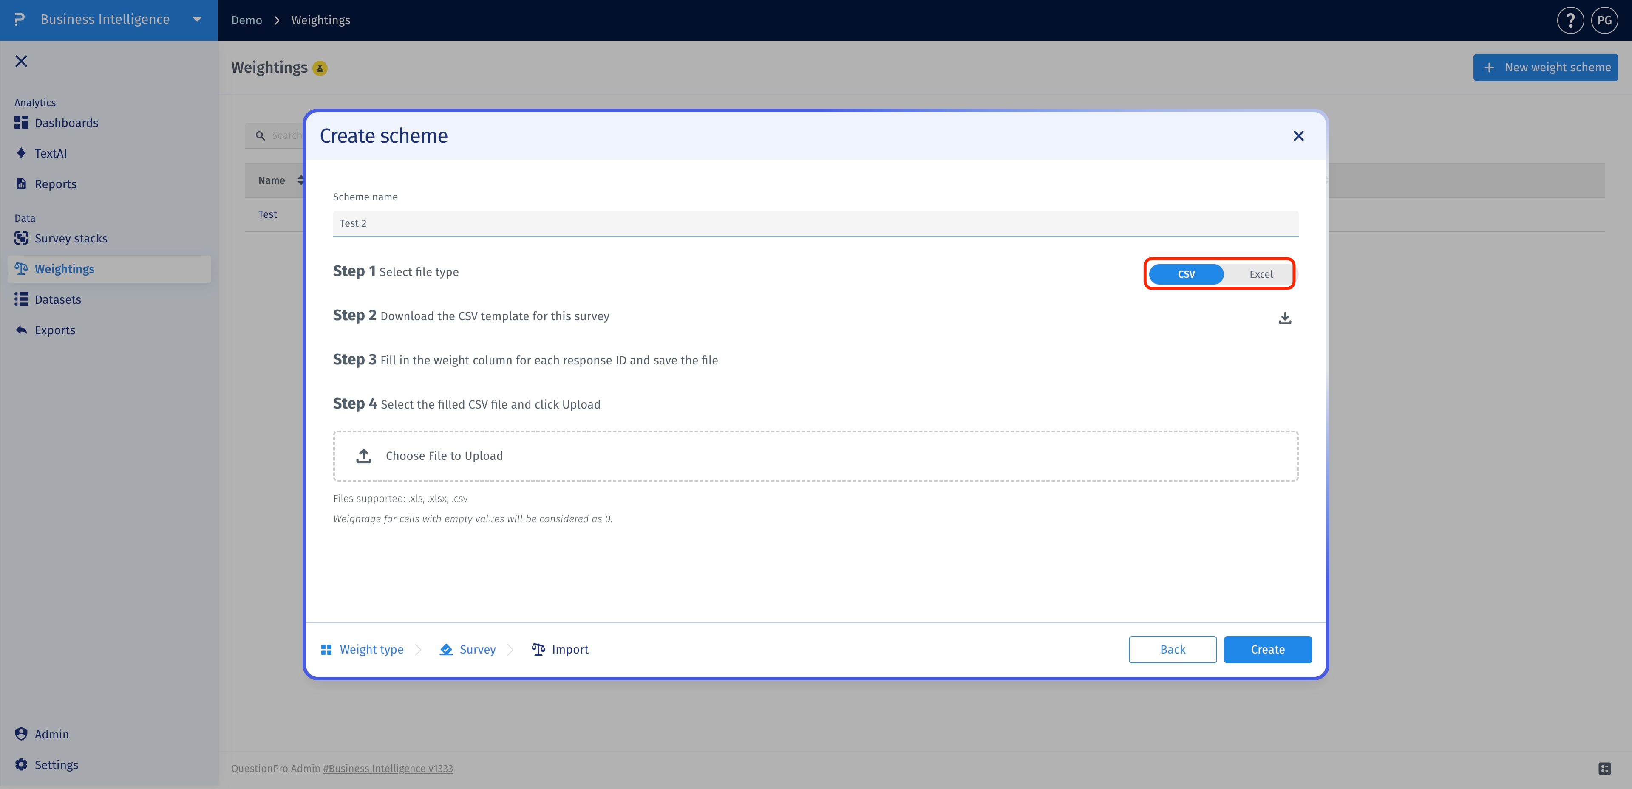This screenshot has width=1632, height=789.
Task: Open Dashboards in the sidebar
Action: tap(109, 123)
